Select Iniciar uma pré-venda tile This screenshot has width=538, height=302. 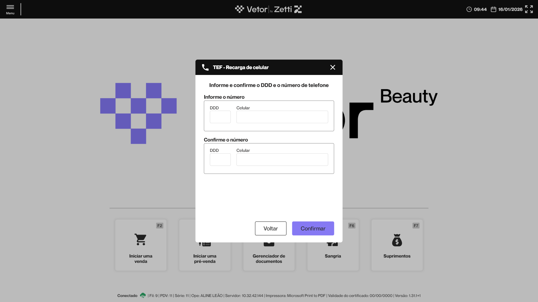point(205,258)
